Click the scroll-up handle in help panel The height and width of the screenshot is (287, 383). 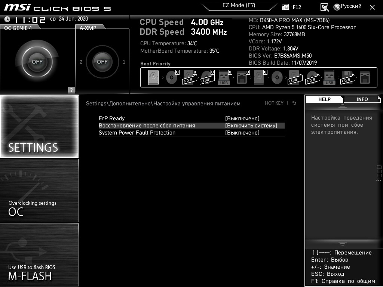point(343,106)
